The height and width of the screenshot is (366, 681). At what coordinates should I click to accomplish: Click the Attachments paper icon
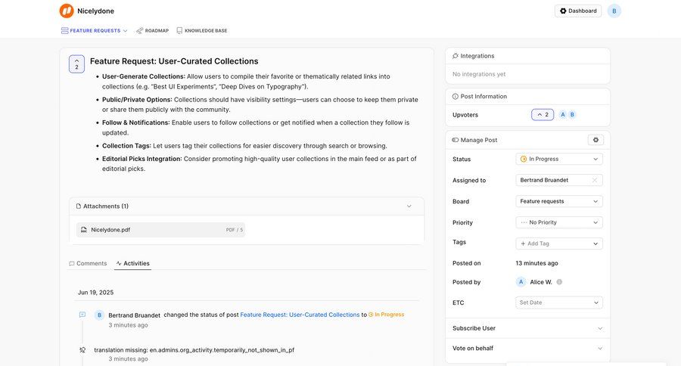pyautogui.click(x=79, y=206)
